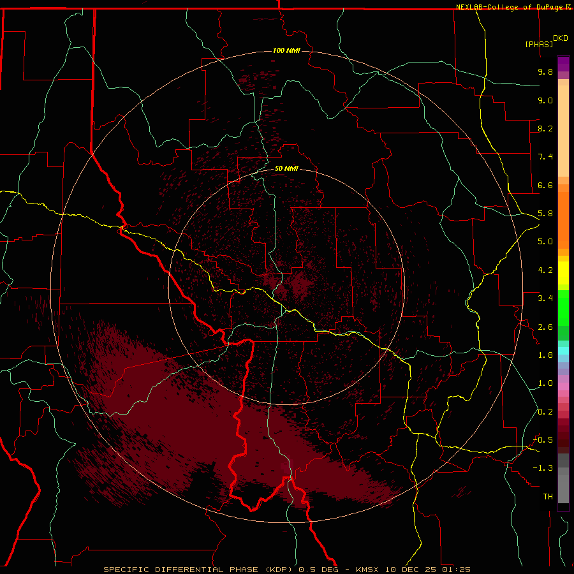Viewport: 574px width, 574px height.
Task: Click the "50 NMI" range ring label
Action: (286, 168)
